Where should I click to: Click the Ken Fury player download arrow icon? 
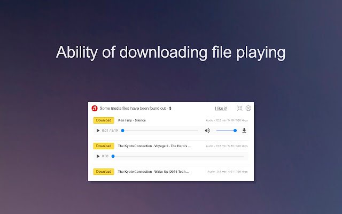click(244, 131)
